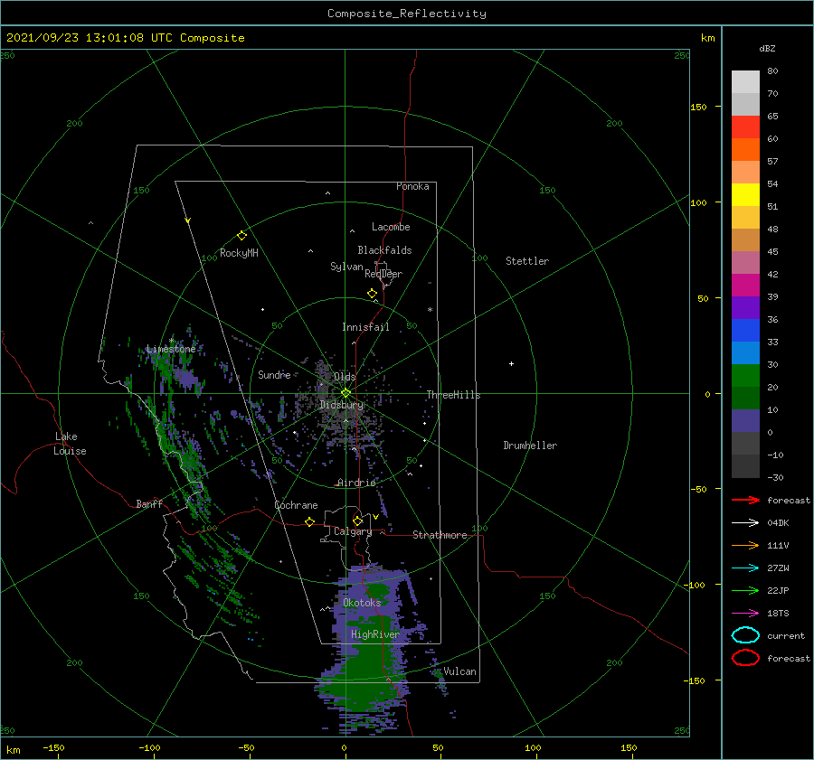The height and width of the screenshot is (760, 814).
Task: Select the red 65 dBZ color swatch
Action: click(745, 127)
